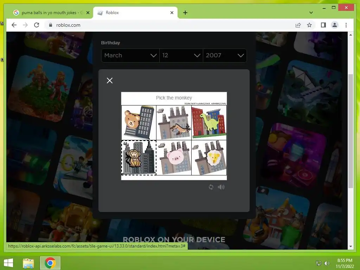Open volume control tray icon
Image resolution: width=360 pixels, height=270 pixels.
(x=327, y=263)
